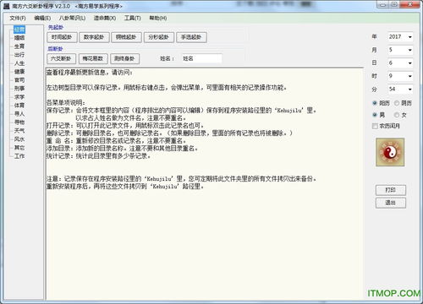Screen dimensions: 423x304
Task: Click the 时间起卦 button
Action: 62,37
